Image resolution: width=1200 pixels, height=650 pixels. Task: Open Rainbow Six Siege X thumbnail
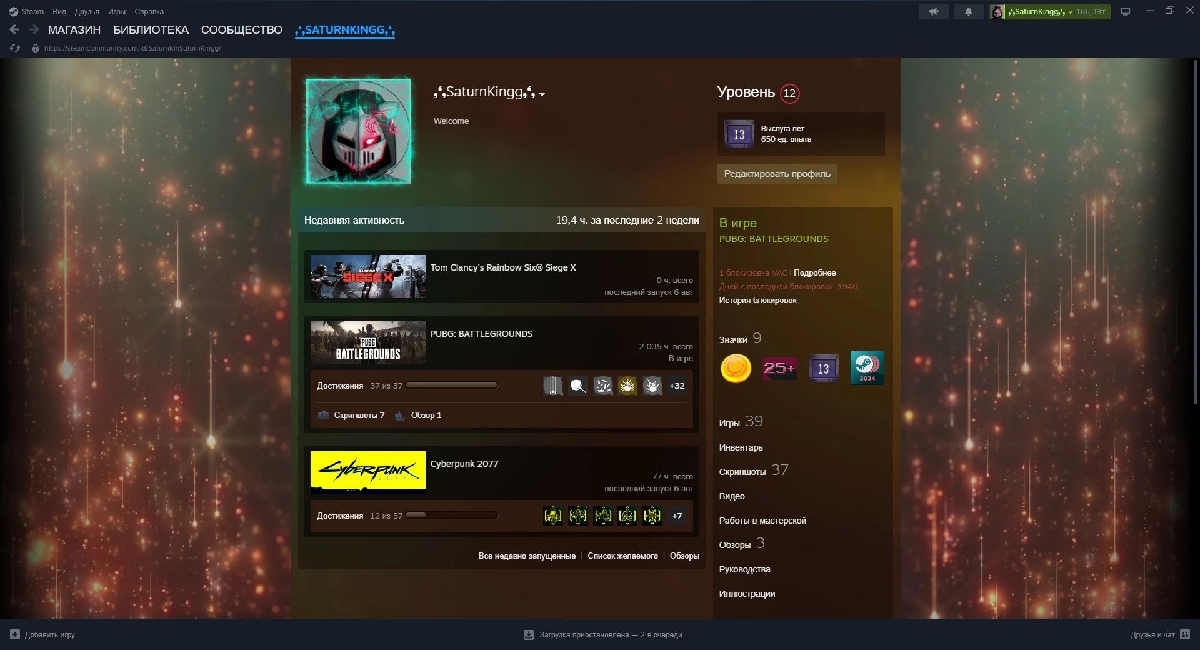(x=368, y=276)
